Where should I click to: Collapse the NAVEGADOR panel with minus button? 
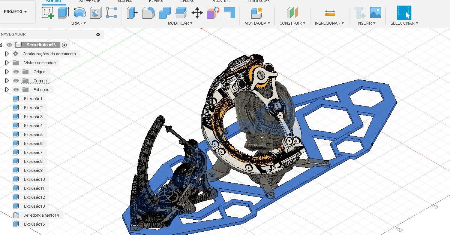click(x=98, y=34)
